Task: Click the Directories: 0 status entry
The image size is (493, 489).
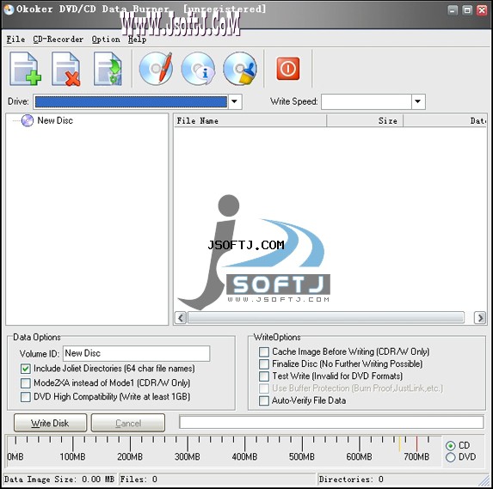Action: [351, 480]
